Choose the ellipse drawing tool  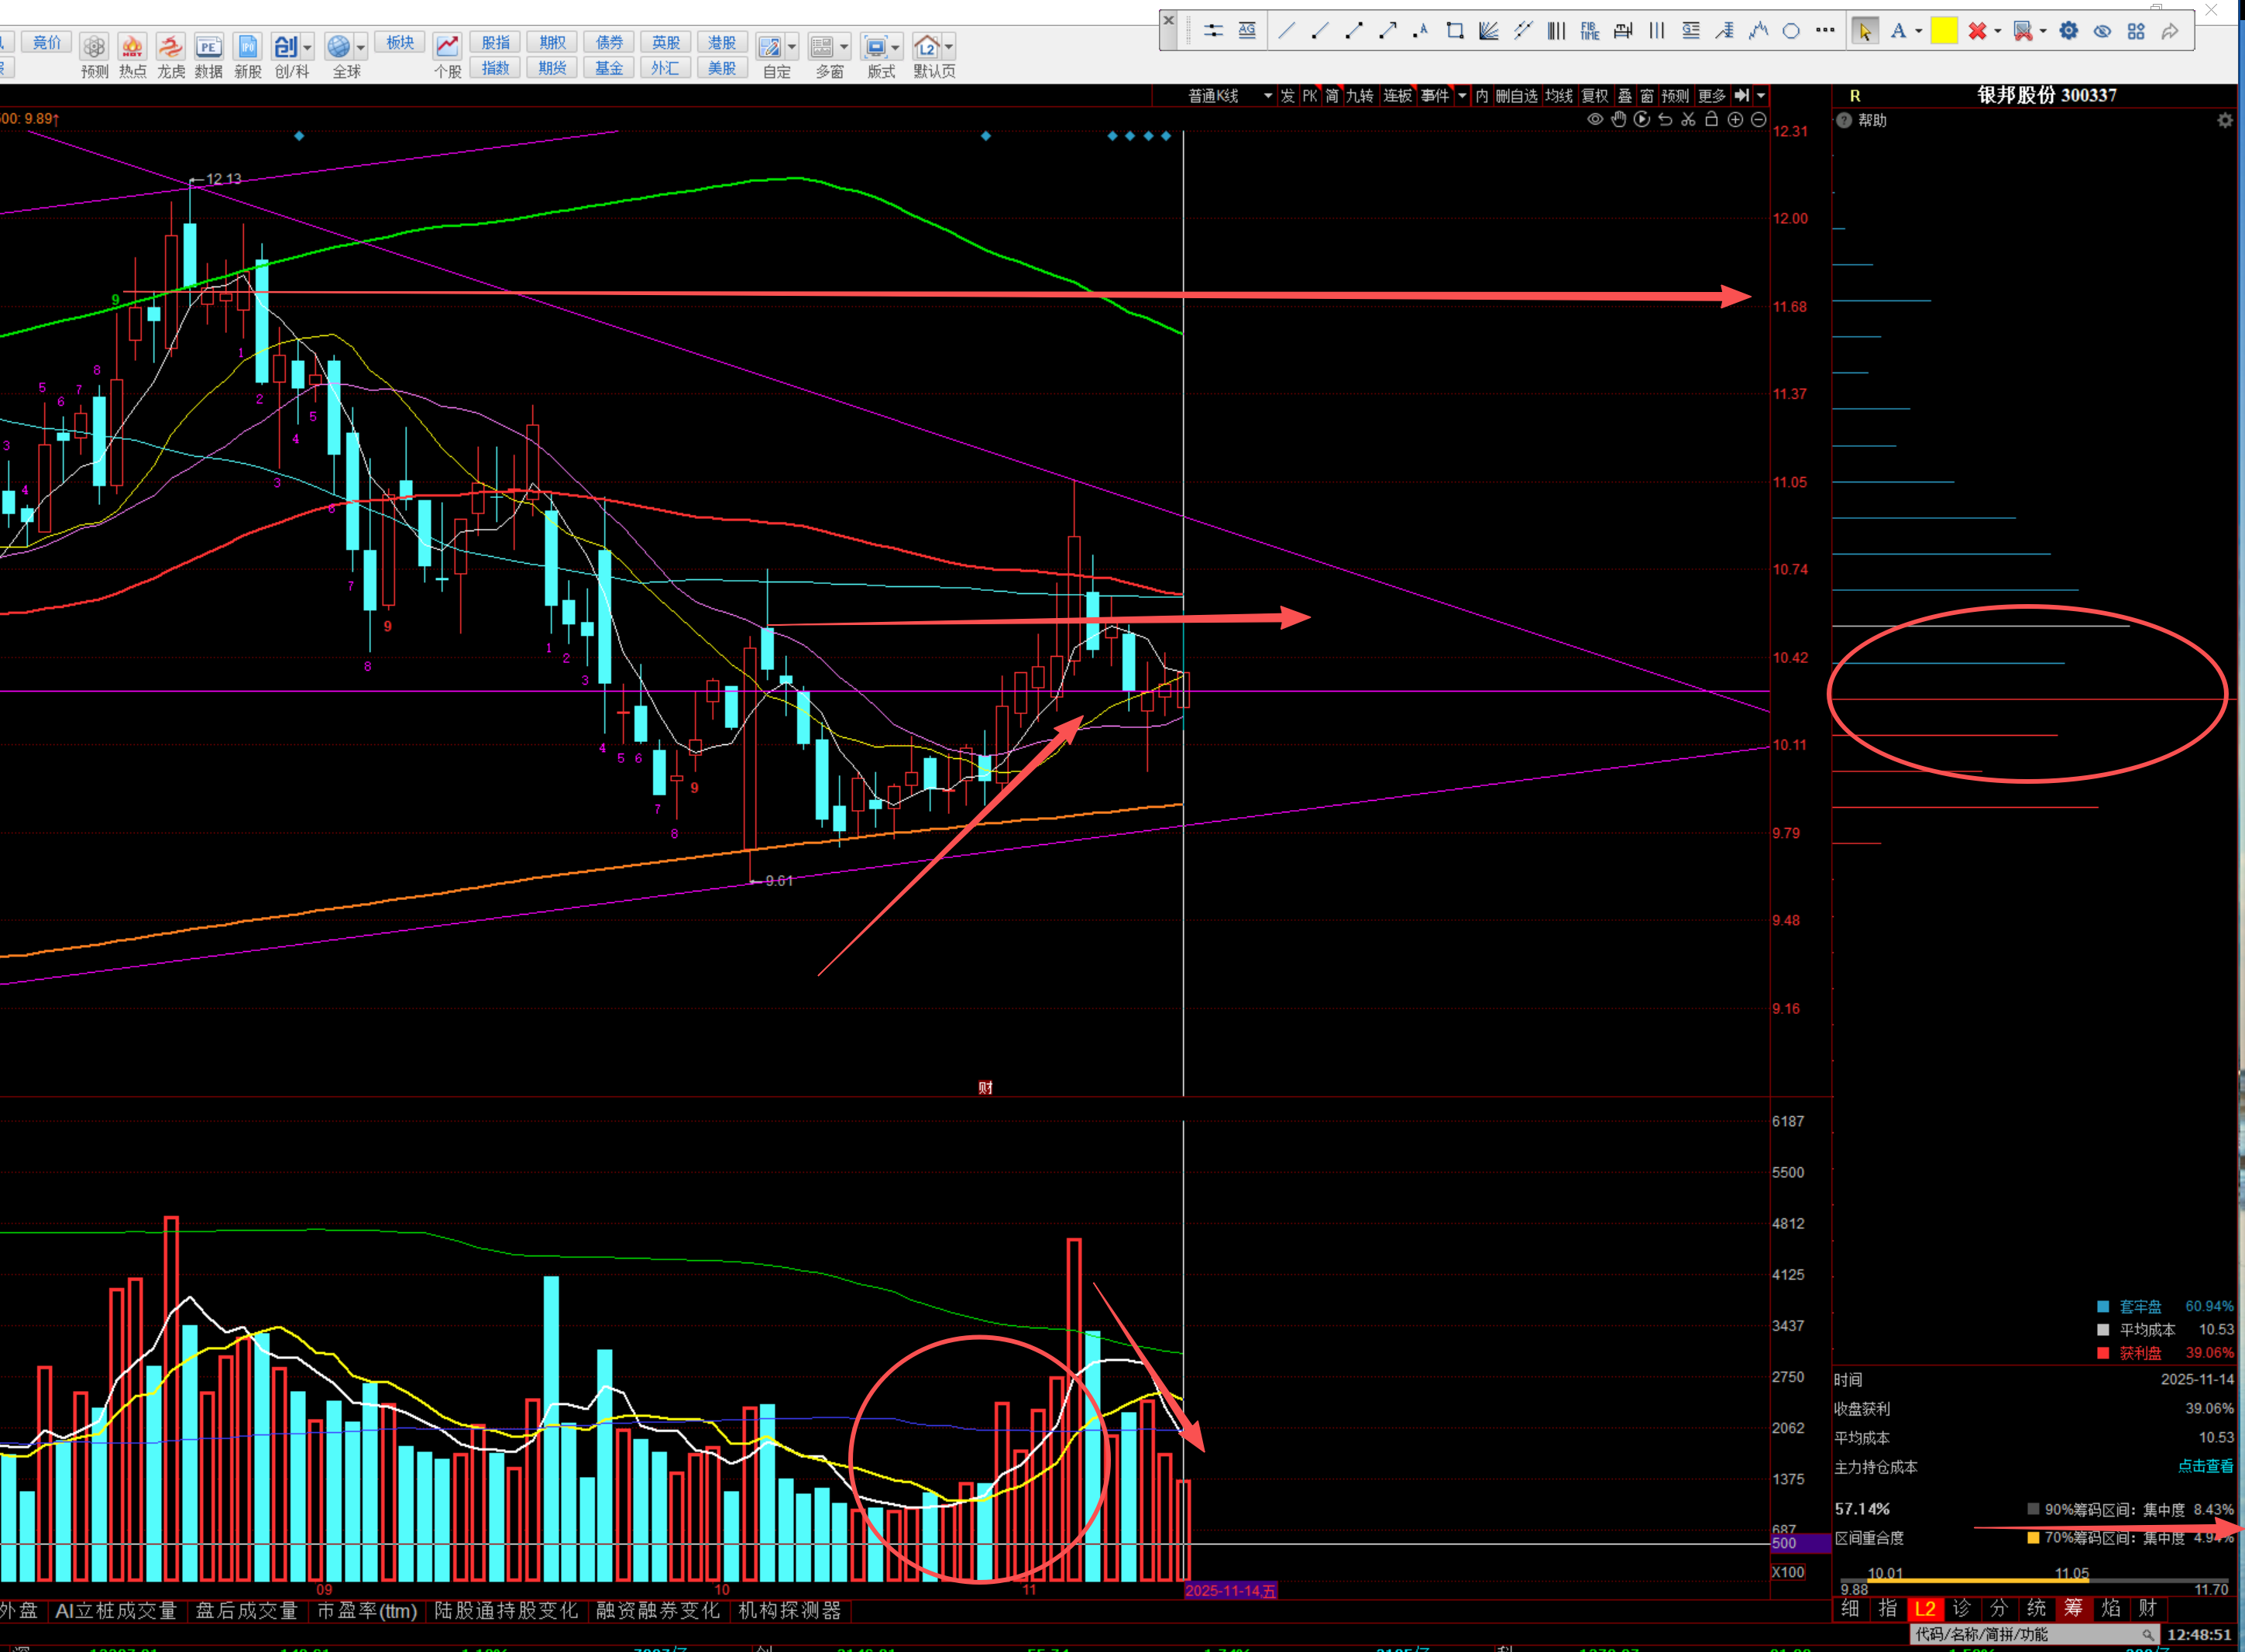[1791, 31]
